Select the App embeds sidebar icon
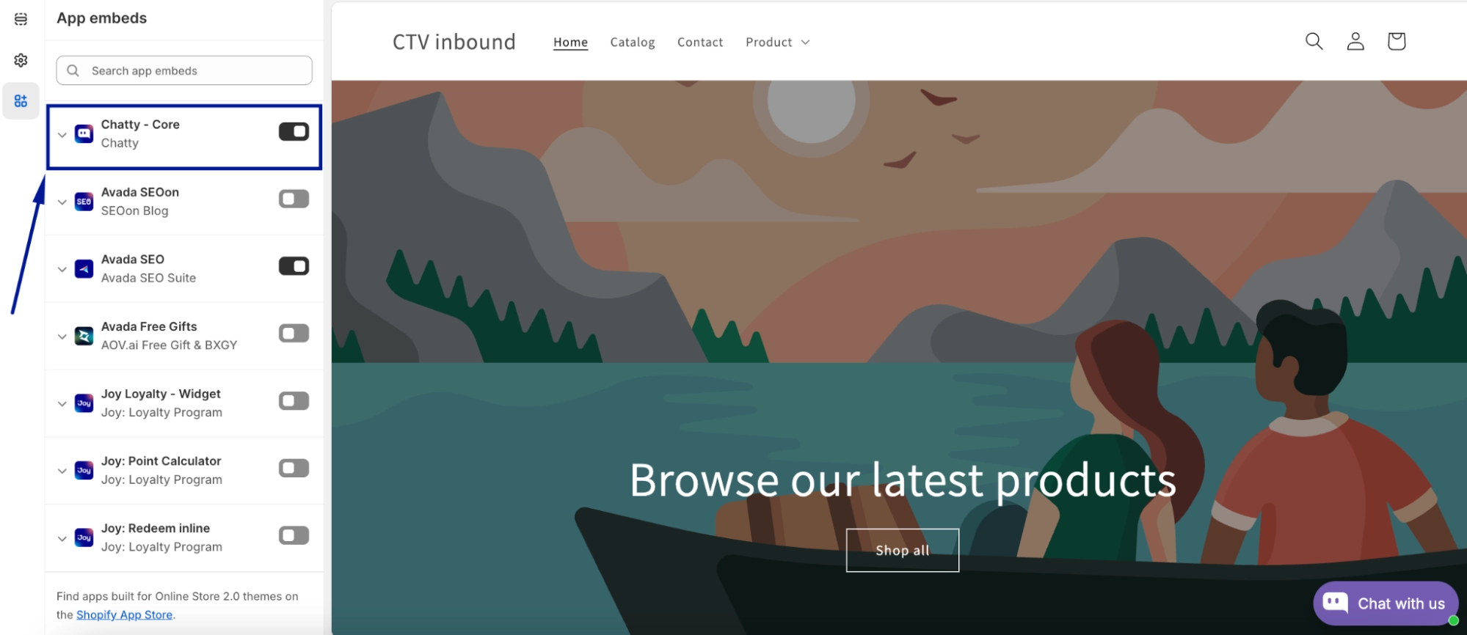Viewport: 1467px width, 635px height. [21, 101]
